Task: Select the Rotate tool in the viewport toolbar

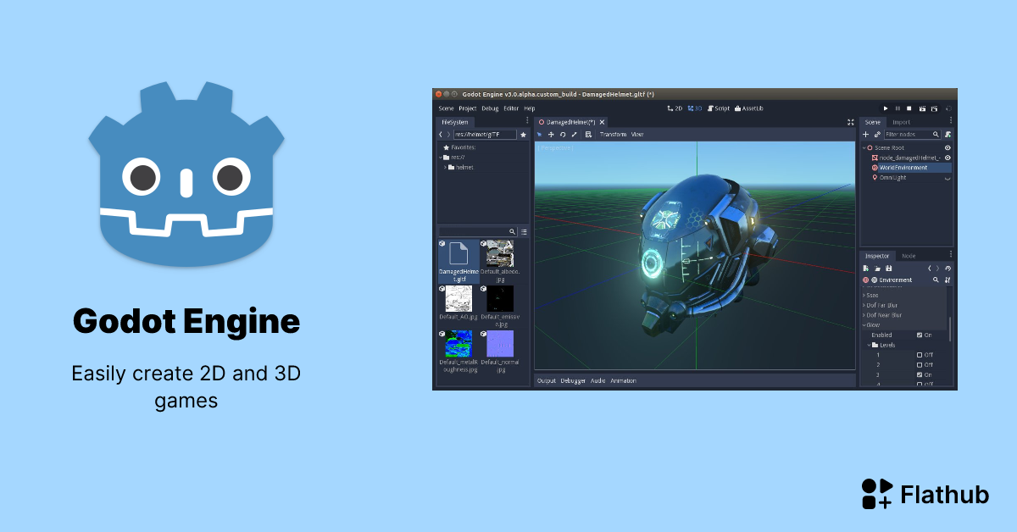Action: coord(563,134)
